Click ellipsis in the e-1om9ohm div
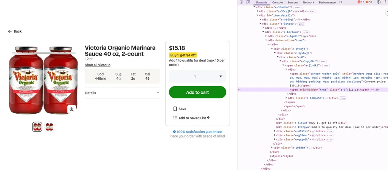 coord(326,98)
